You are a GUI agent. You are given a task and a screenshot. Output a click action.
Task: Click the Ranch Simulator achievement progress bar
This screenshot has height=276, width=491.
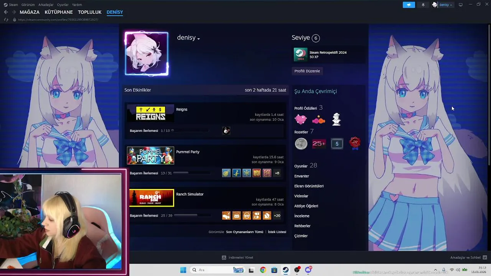pyautogui.click(x=193, y=215)
